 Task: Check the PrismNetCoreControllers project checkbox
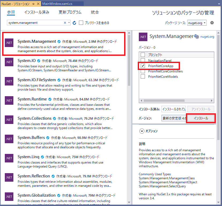point(143,71)
